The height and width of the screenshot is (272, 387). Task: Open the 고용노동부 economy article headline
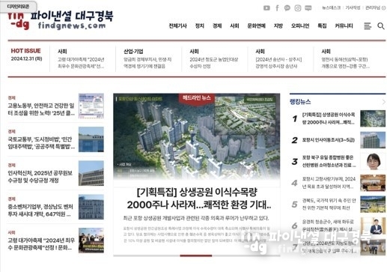[41, 109]
